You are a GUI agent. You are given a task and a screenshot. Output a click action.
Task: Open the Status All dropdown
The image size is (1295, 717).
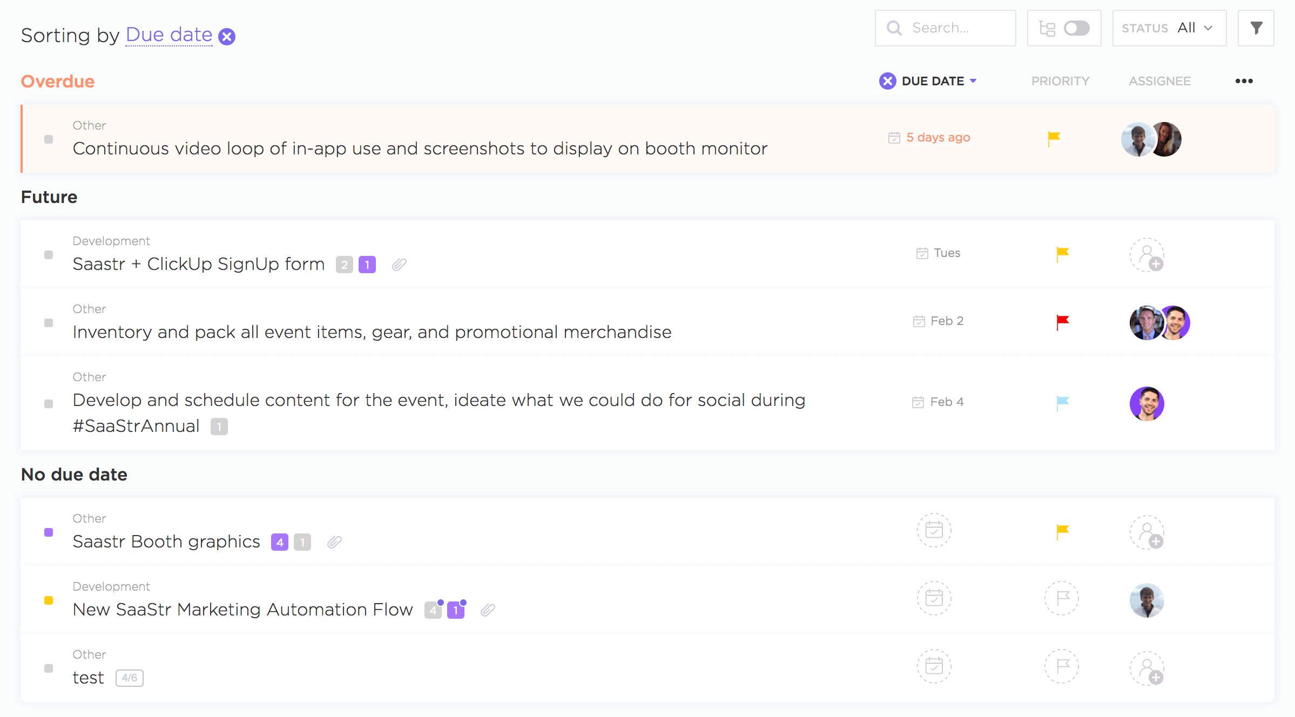point(1169,28)
